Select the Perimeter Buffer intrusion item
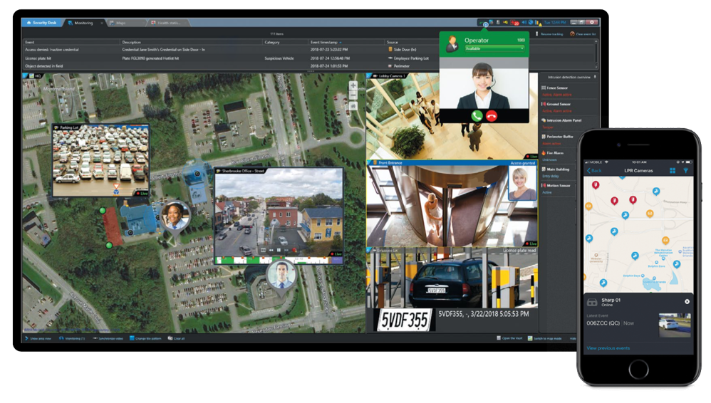This screenshot has height=403, width=711. (x=558, y=140)
